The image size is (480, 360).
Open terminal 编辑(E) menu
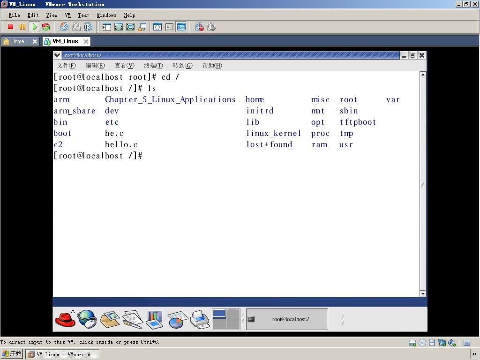(x=95, y=66)
